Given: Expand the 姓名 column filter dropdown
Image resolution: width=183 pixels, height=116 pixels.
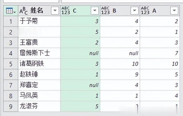Looking at the screenshot, I should click(55, 11).
